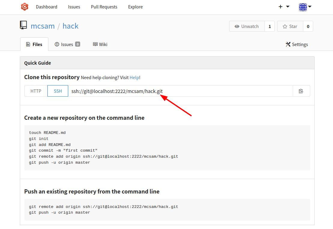Screen dimensions: 333x229
Task: Click the user avatar icon
Action: [303, 7]
